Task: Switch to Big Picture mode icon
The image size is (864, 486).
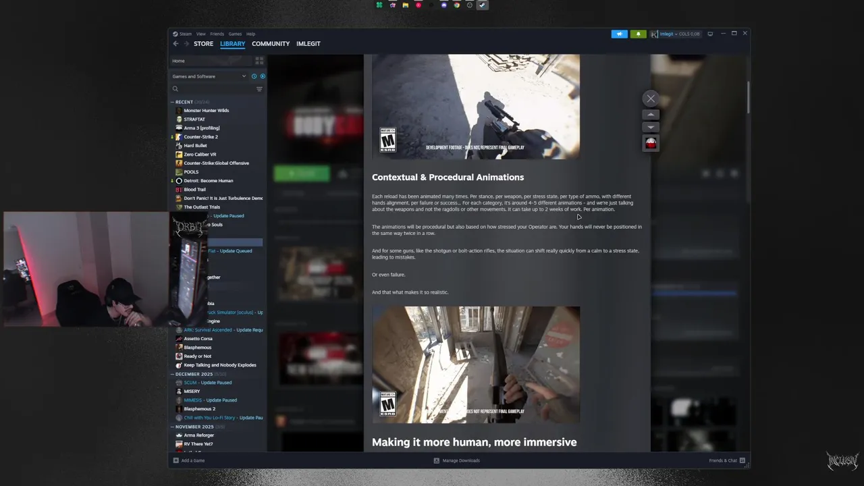Action: point(710,34)
